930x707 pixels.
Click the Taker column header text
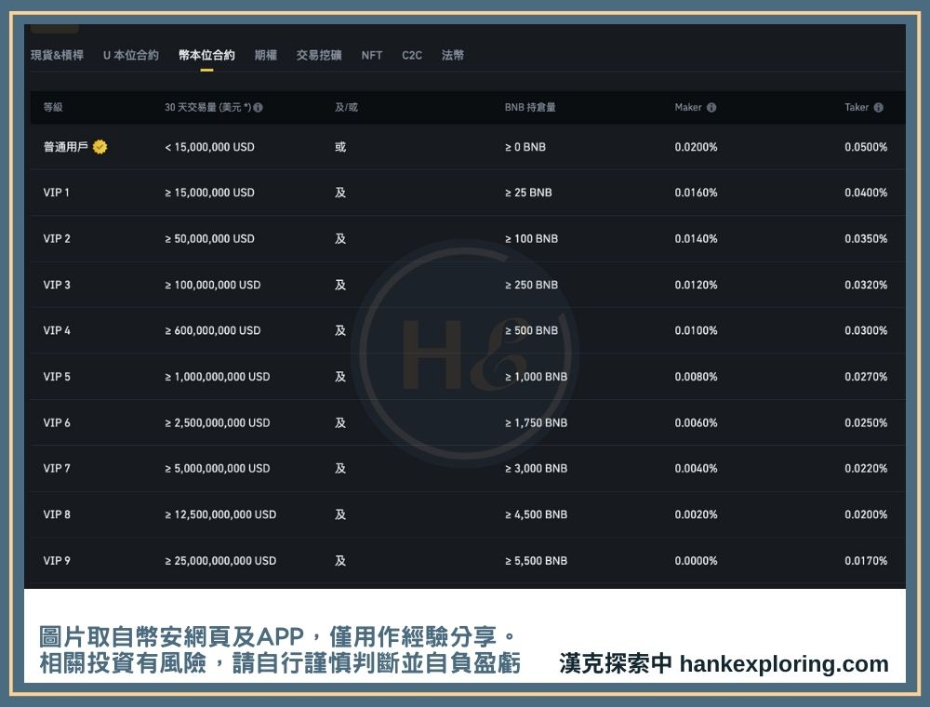pos(857,107)
